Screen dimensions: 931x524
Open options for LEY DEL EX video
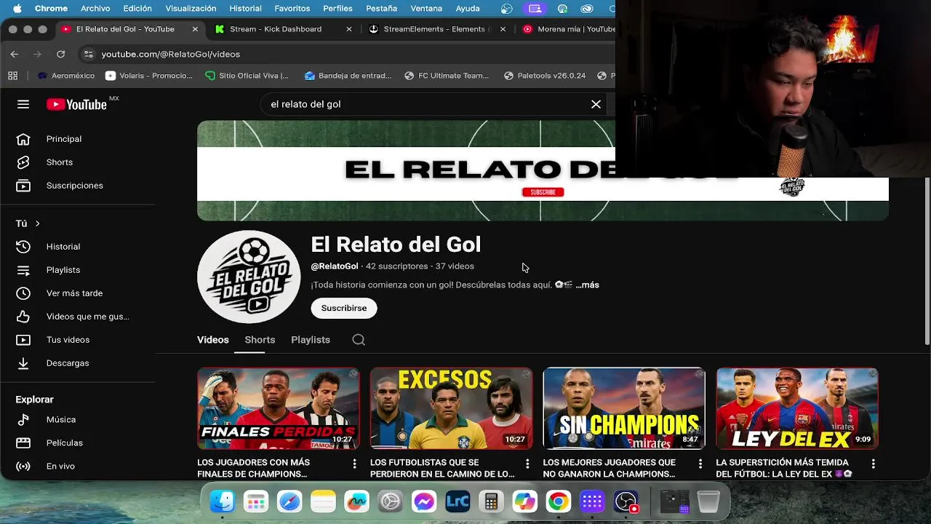click(873, 464)
